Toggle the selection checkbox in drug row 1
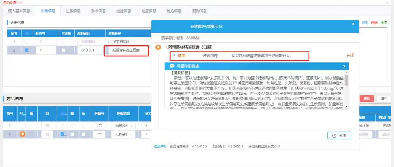 coord(62,126)
